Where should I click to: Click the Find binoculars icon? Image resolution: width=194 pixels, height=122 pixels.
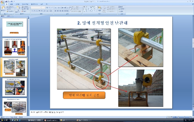tap(119, 7)
